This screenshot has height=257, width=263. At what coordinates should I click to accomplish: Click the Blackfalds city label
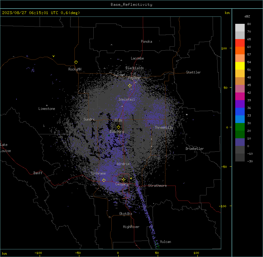click(135, 68)
